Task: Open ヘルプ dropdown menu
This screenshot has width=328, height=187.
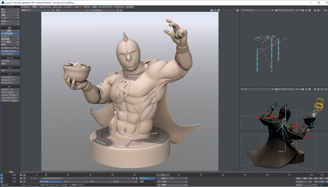Action: pyautogui.click(x=10, y=18)
